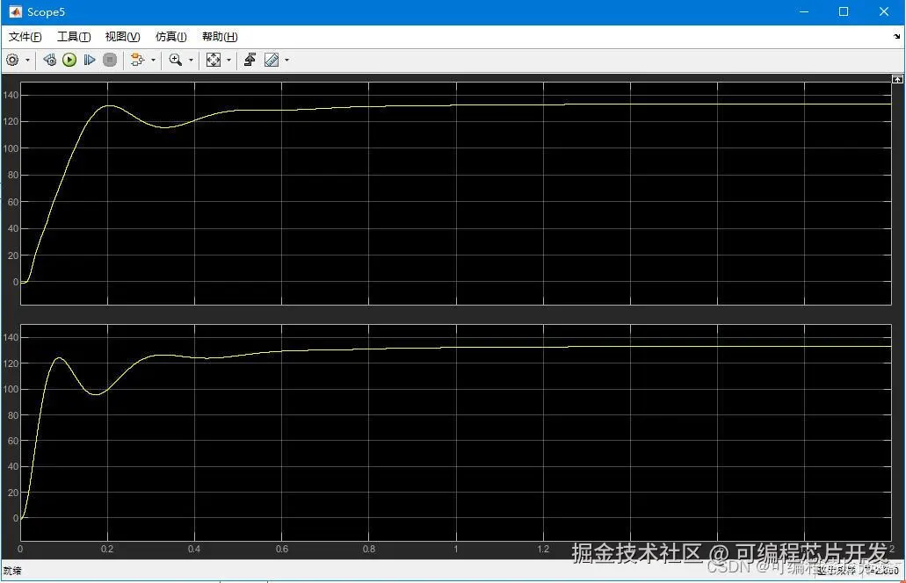Open the 仿真(I) menu
The image size is (906, 583).
coord(171,37)
